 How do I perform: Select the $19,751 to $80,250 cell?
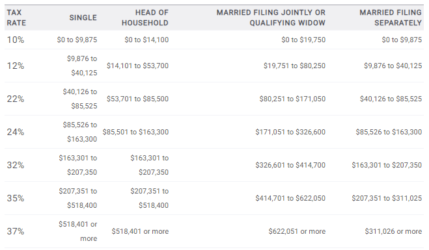[x=294, y=66]
